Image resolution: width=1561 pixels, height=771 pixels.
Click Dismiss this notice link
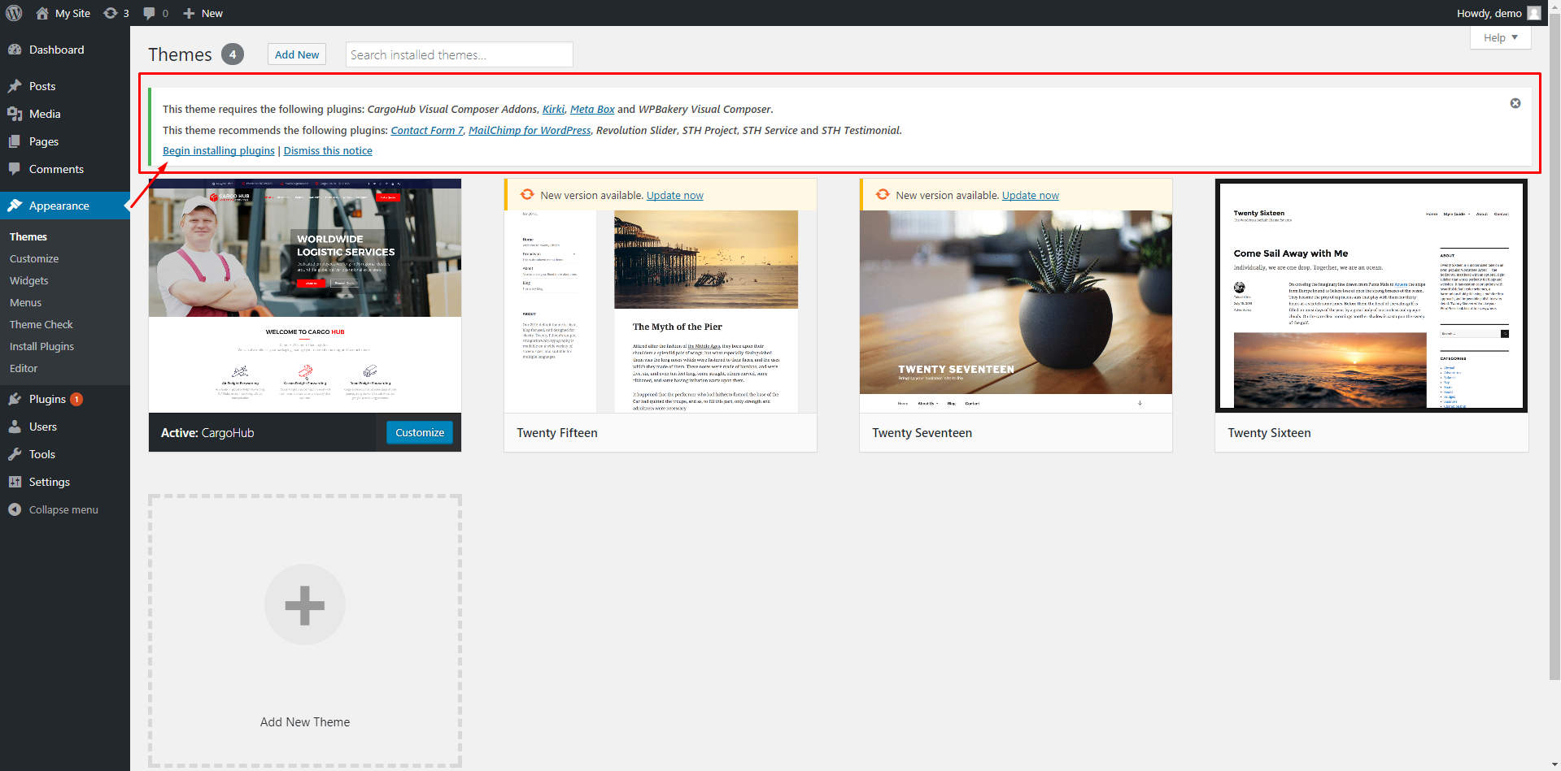[328, 150]
